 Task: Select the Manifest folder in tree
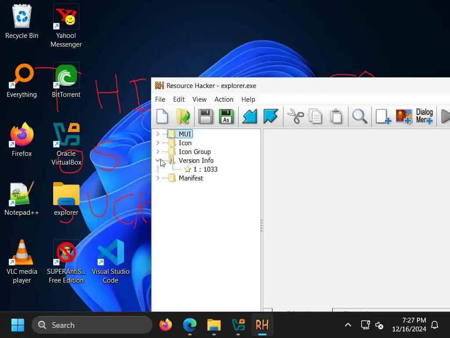(x=186, y=178)
